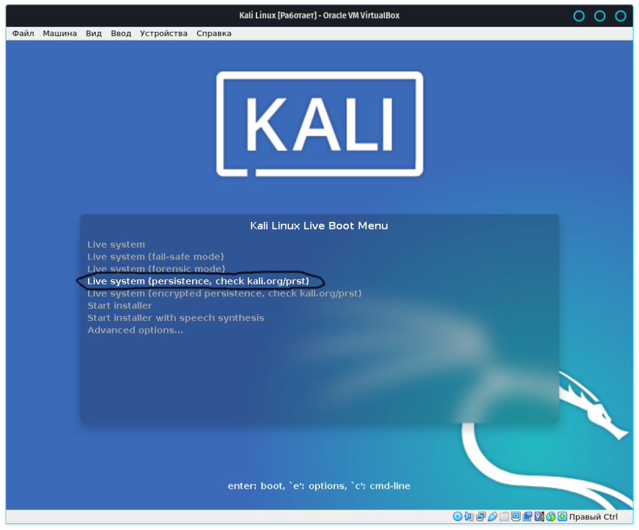Click the keyboard capture arrow icon
This screenshot has height=530, width=639.
point(562,516)
